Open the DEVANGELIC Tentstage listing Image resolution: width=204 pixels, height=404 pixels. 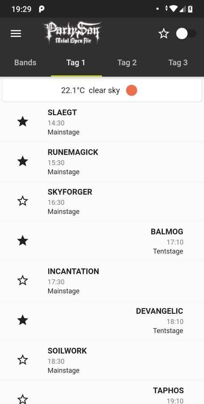pos(102,321)
